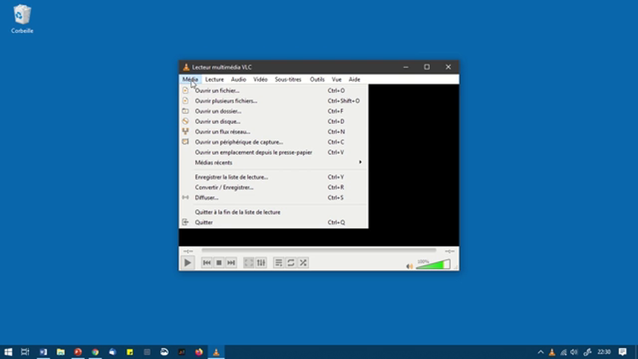Adjust the green volume slider
This screenshot has height=359, width=638.
433,266
